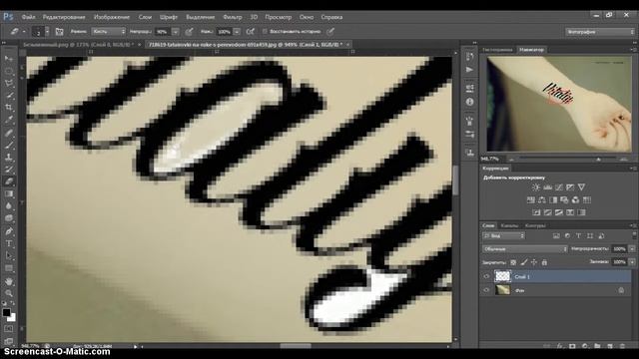
Task: Toggle the 'Восстановить историю' checkbox
Action: coord(265,31)
